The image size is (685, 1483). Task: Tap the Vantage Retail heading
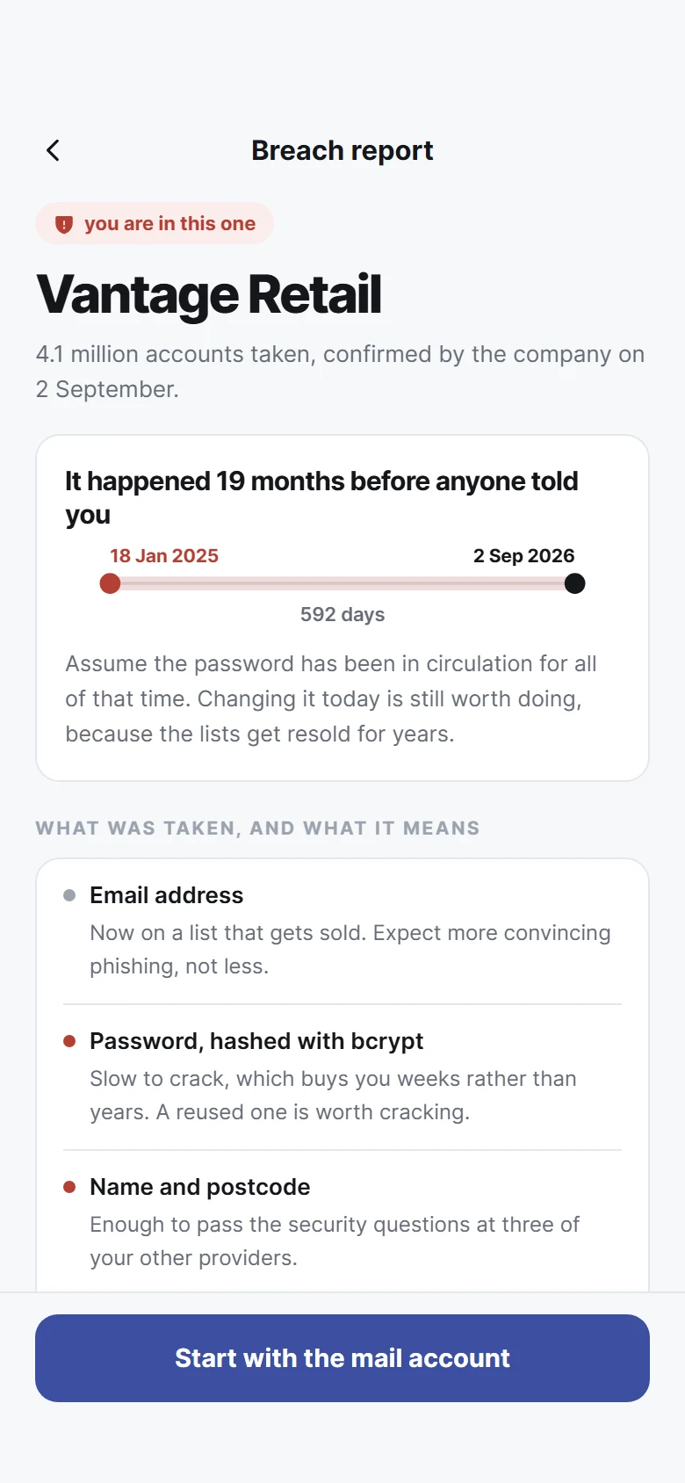point(209,294)
